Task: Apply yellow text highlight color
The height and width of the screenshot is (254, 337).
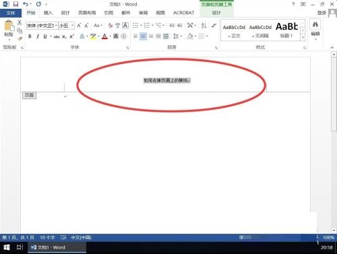Action: tap(93, 36)
